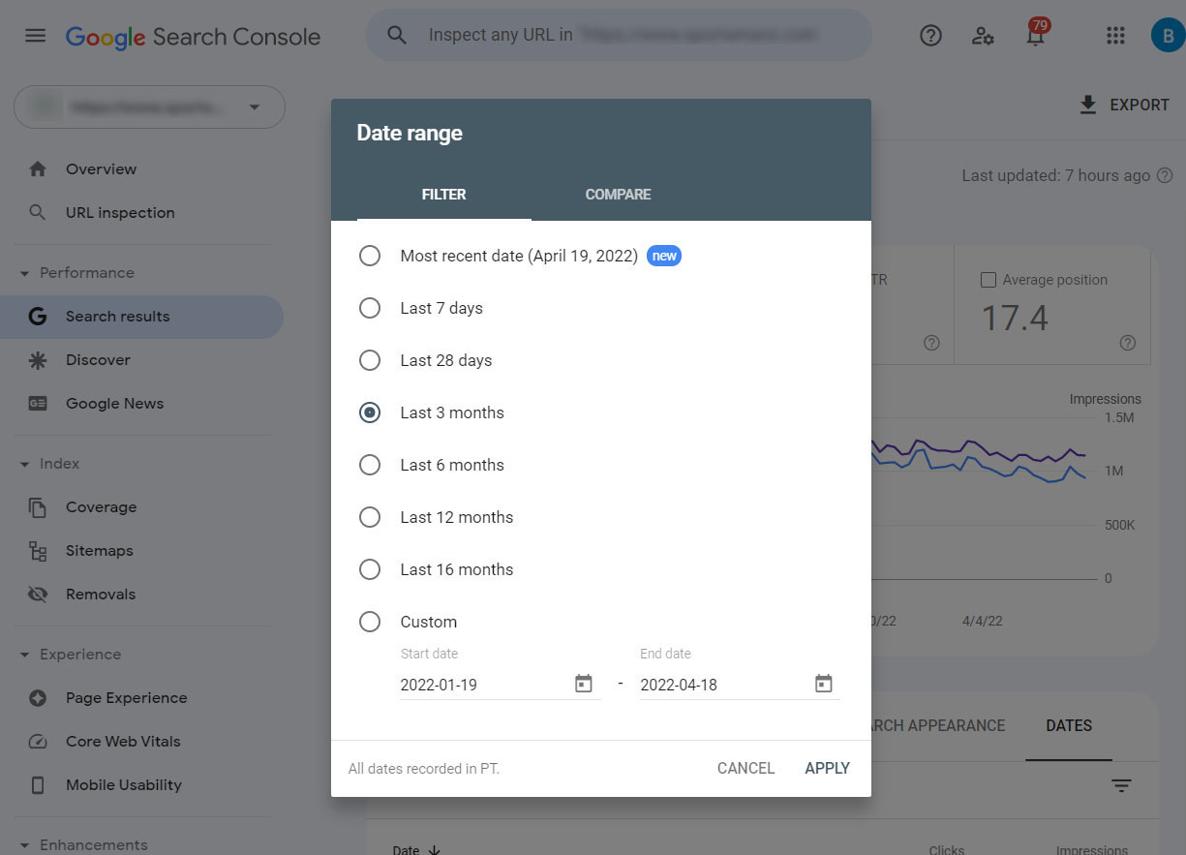Select Last 28 days radio button
Image resolution: width=1186 pixels, height=855 pixels.
(370, 360)
